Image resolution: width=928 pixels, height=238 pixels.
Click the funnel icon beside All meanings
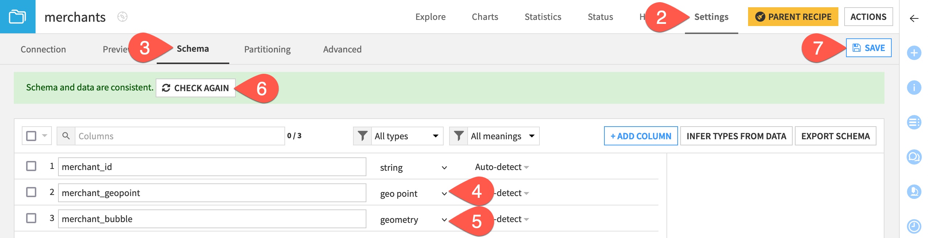pos(459,136)
